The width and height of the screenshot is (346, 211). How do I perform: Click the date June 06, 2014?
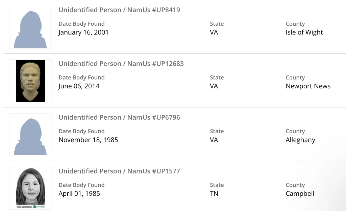(x=79, y=86)
